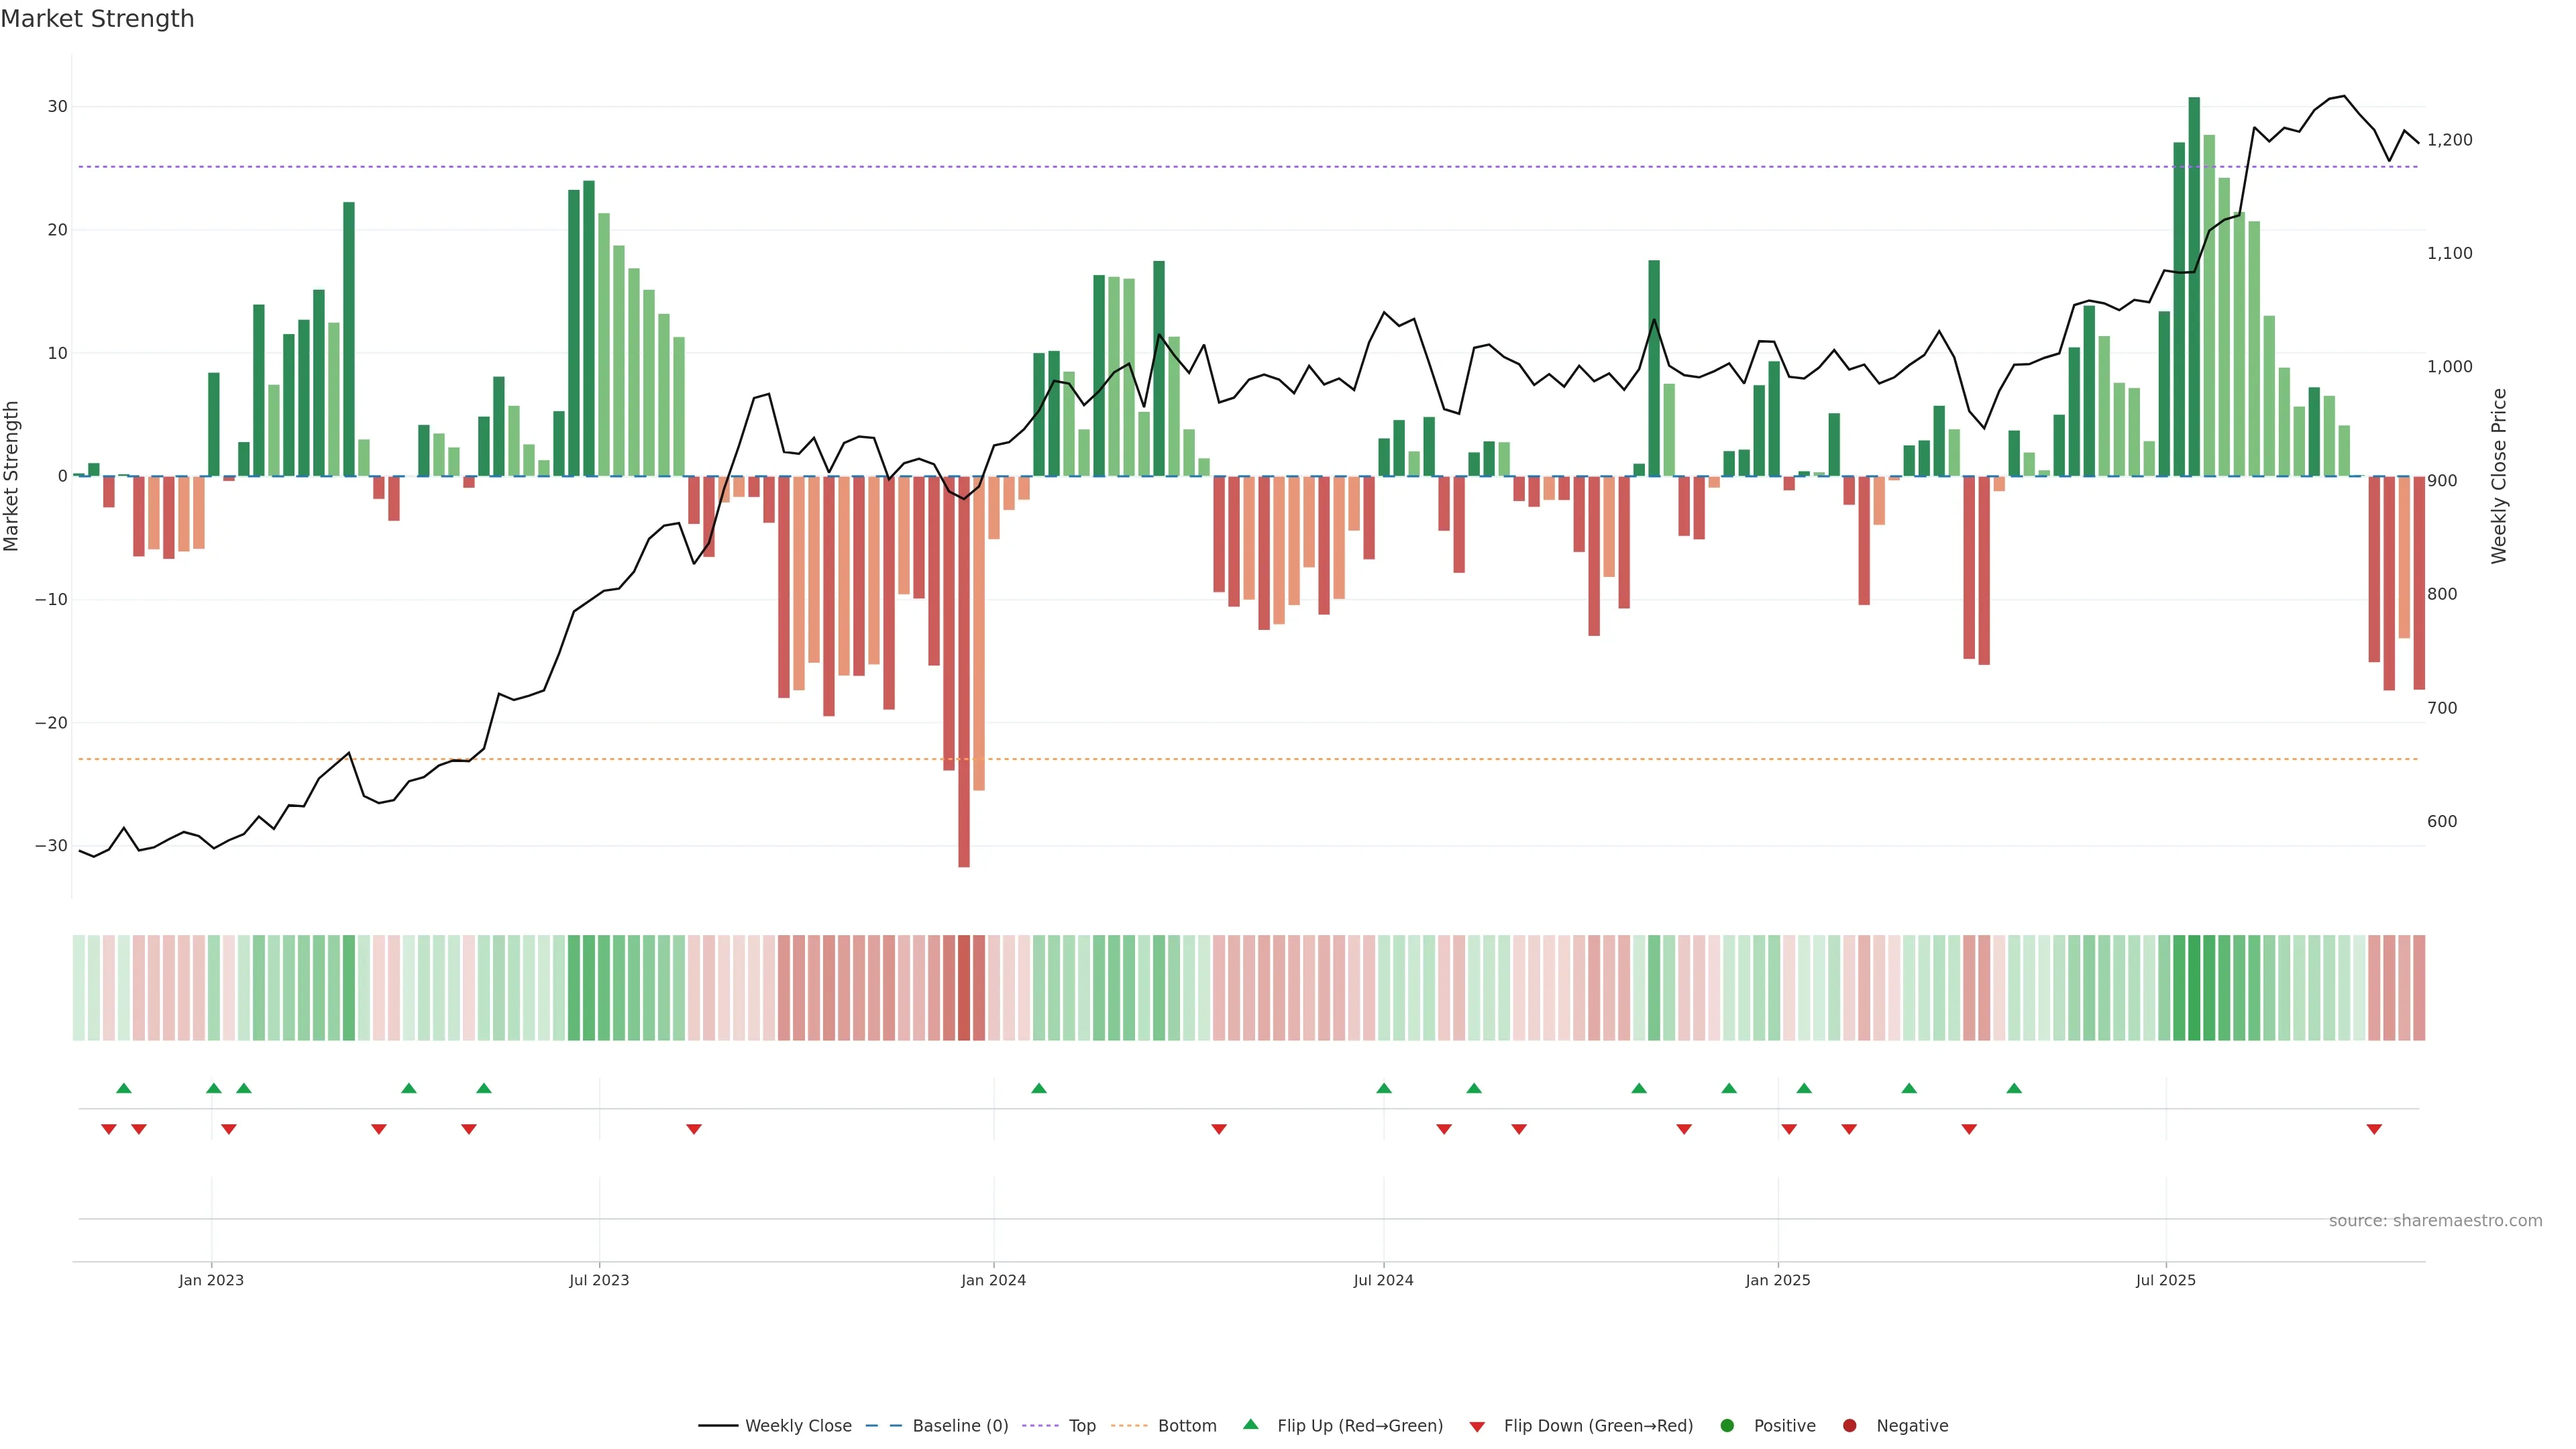Click the darkest green heatmap cell in July 2025
Viewport: 2576px width, 1449px height.
2194,988
